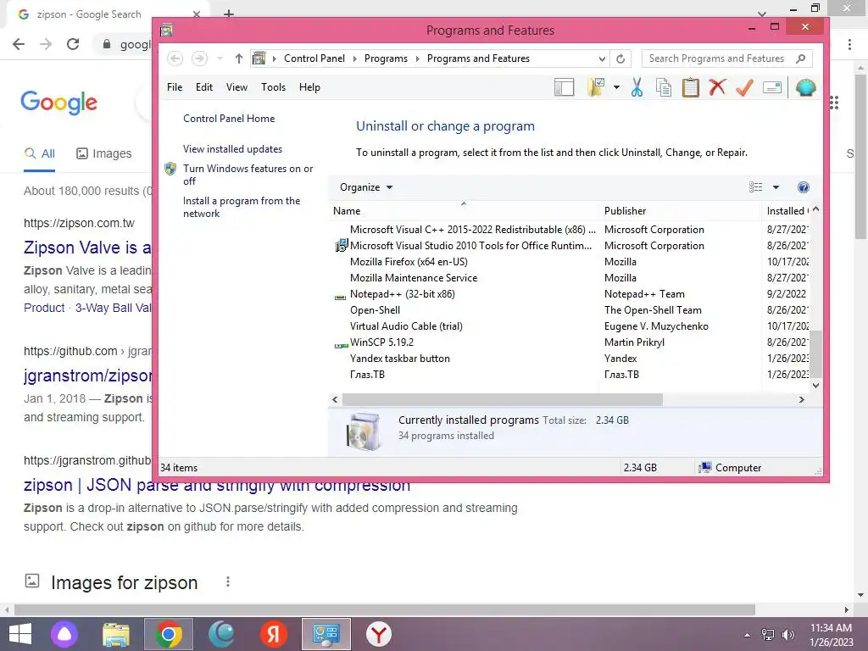Click the Up arrow navigation button
The image size is (868, 651).
coord(238,58)
